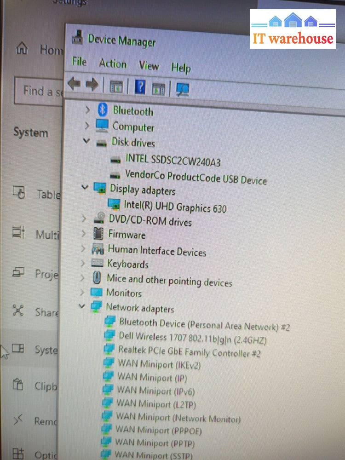Expand the Bluetooth category

(87, 109)
